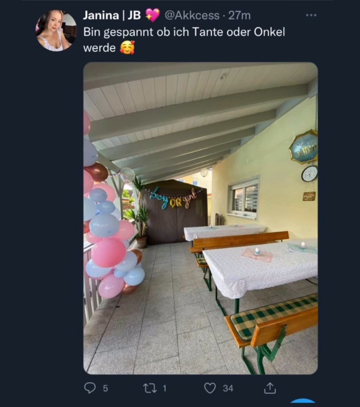Open Janina's profile picture avatar
360x407 pixels.
[57, 30]
